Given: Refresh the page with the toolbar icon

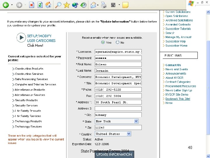Looking at the screenshot, I should coord(40,5).
